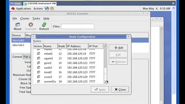Screen dimensions: 185x104
Task: Click the Edit node button
Action: pos(118,55)
